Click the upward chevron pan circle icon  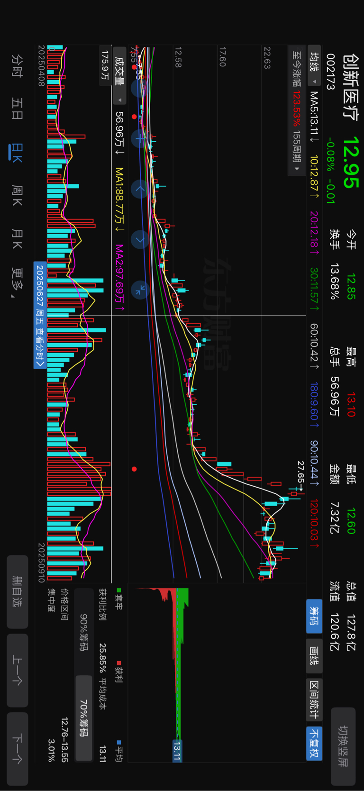click(139, 189)
